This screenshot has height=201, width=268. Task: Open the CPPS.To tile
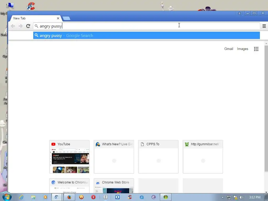tap(158, 157)
